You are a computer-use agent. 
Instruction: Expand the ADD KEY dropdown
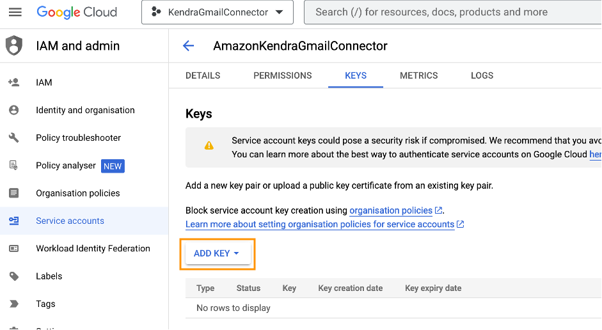pyautogui.click(x=216, y=253)
